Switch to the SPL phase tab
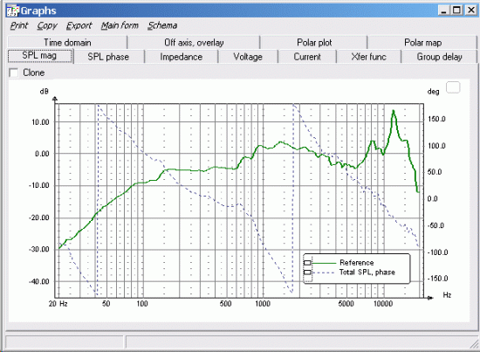 tap(108, 57)
